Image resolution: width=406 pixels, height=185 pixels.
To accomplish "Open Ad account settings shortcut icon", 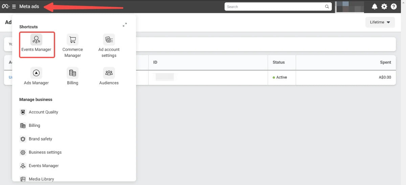I will [x=109, y=40].
